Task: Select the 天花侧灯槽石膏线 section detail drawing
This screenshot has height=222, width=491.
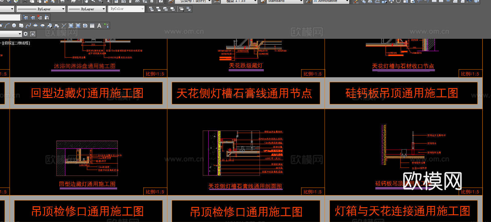Action: (x=243, y=153)
